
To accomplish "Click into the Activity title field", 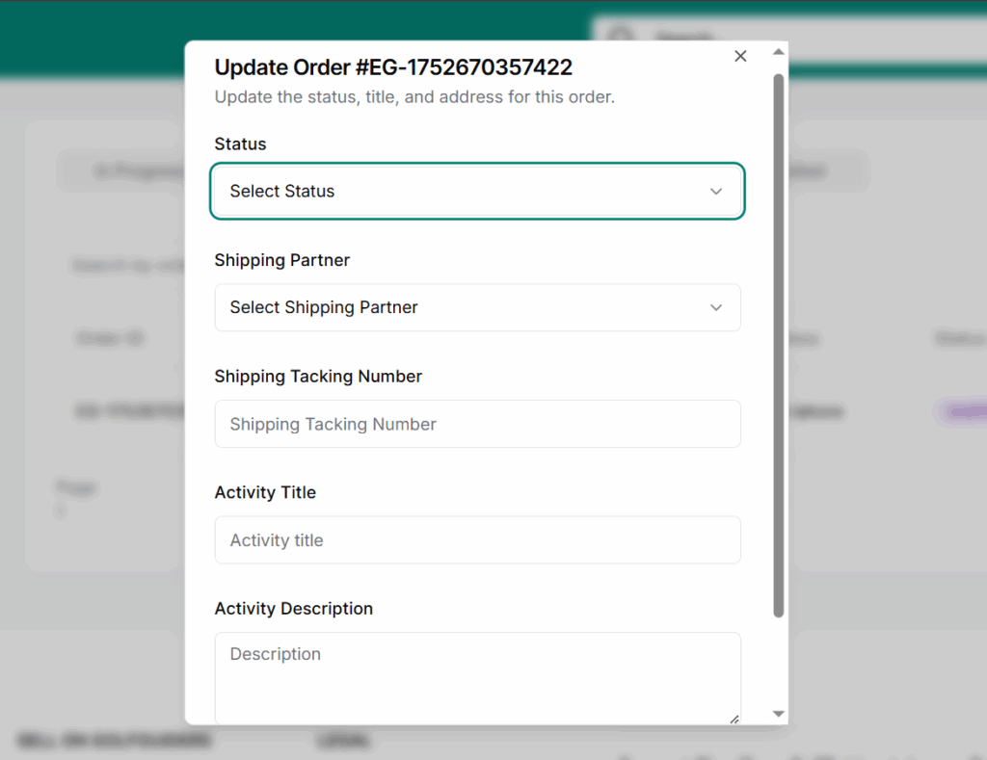I will (x=477, y=540).
